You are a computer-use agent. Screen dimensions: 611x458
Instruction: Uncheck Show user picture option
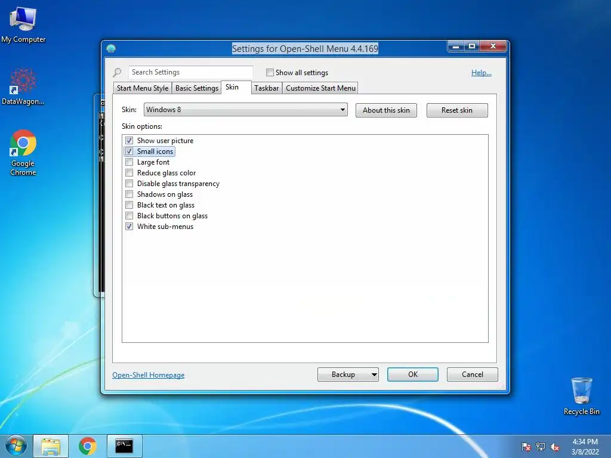[129, 141]
